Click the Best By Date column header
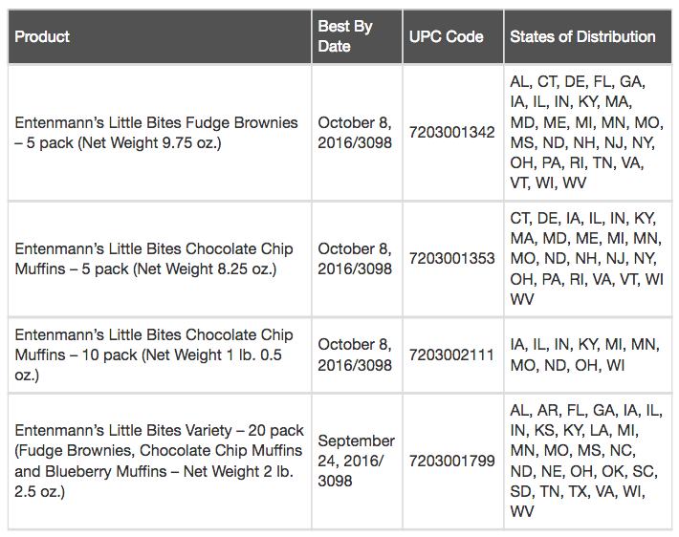The height and width of the screenshot is (537, 679). pos(357,36)
